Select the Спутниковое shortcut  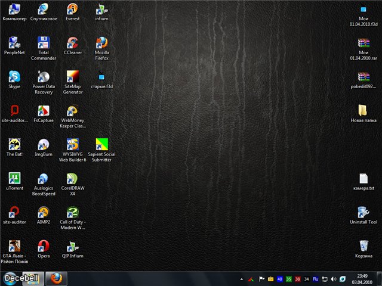[x=44, y=13]
